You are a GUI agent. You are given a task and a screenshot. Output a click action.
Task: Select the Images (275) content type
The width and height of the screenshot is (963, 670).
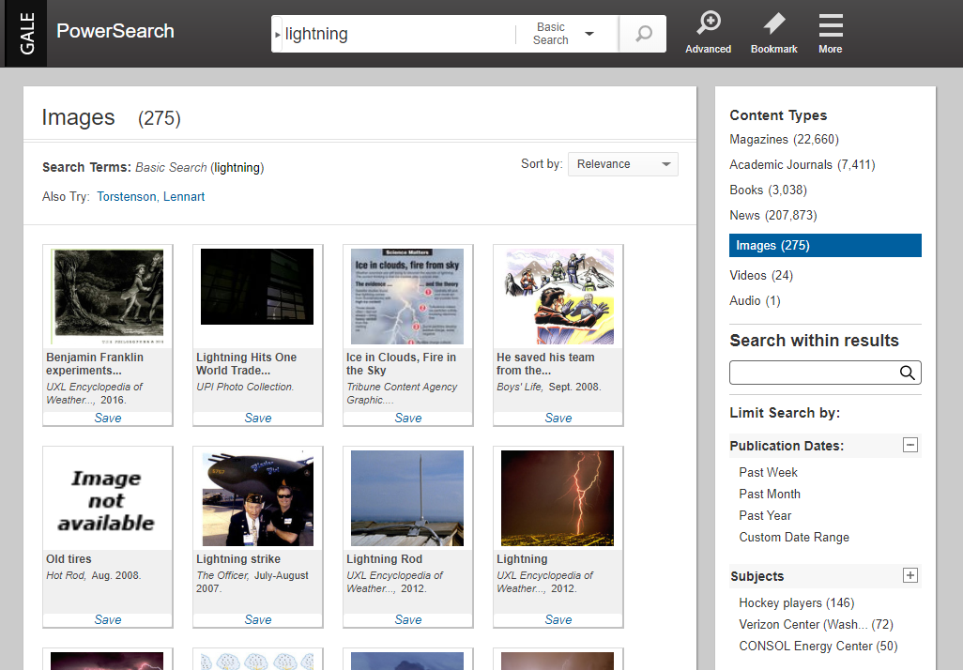(825, 245)
